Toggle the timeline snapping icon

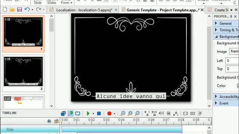(71, 113)
